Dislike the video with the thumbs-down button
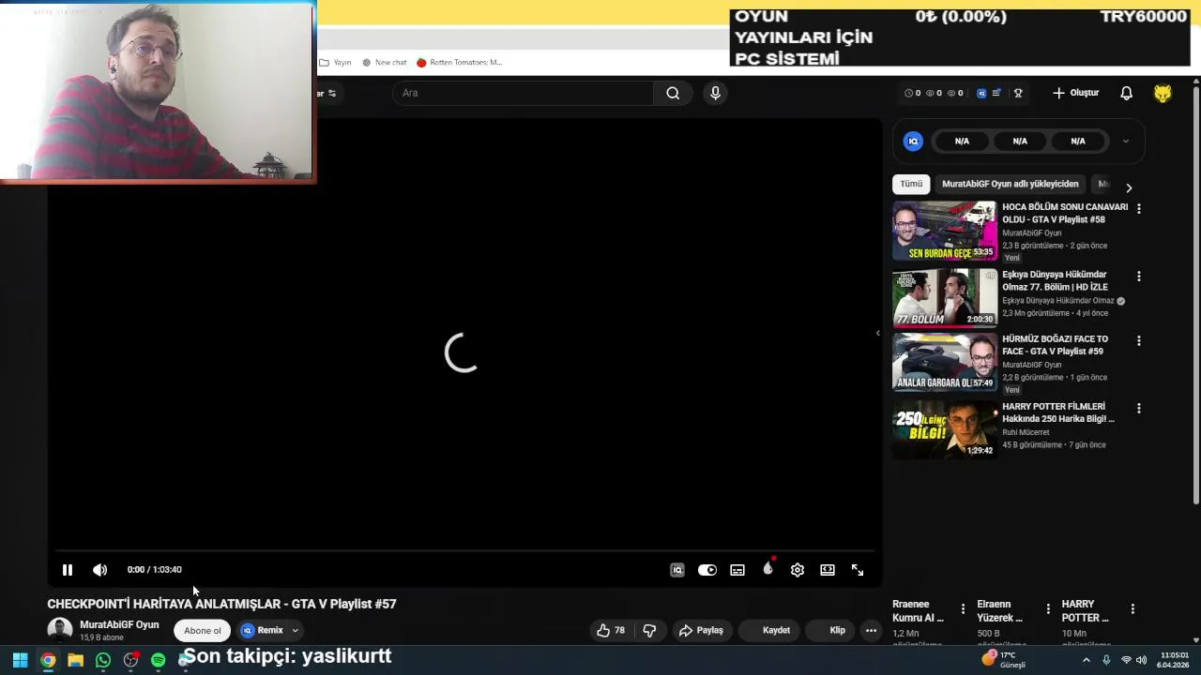 click(x=649, y=631)
